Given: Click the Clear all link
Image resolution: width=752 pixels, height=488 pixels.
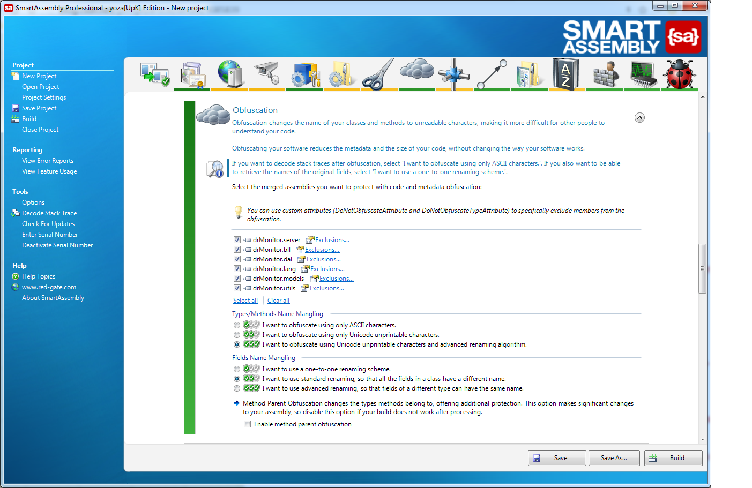Looking at the screenshot, I should [278, 301].
